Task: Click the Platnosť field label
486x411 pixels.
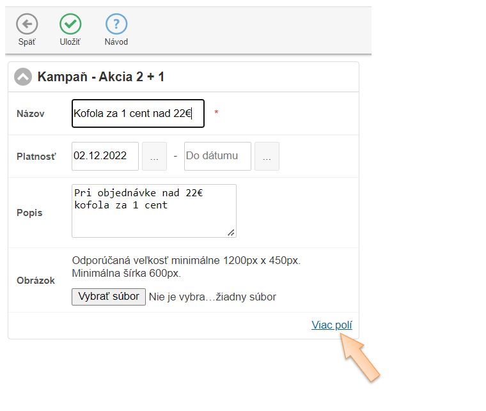Action: [x=36, y=157]
